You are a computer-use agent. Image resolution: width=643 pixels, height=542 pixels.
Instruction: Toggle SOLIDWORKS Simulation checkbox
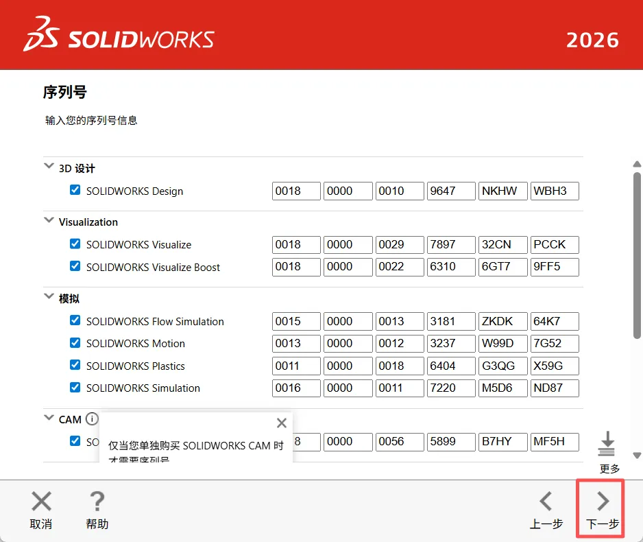click(75, 387)
